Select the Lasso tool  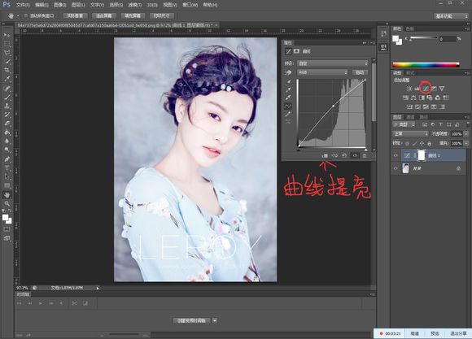(7, 53)
